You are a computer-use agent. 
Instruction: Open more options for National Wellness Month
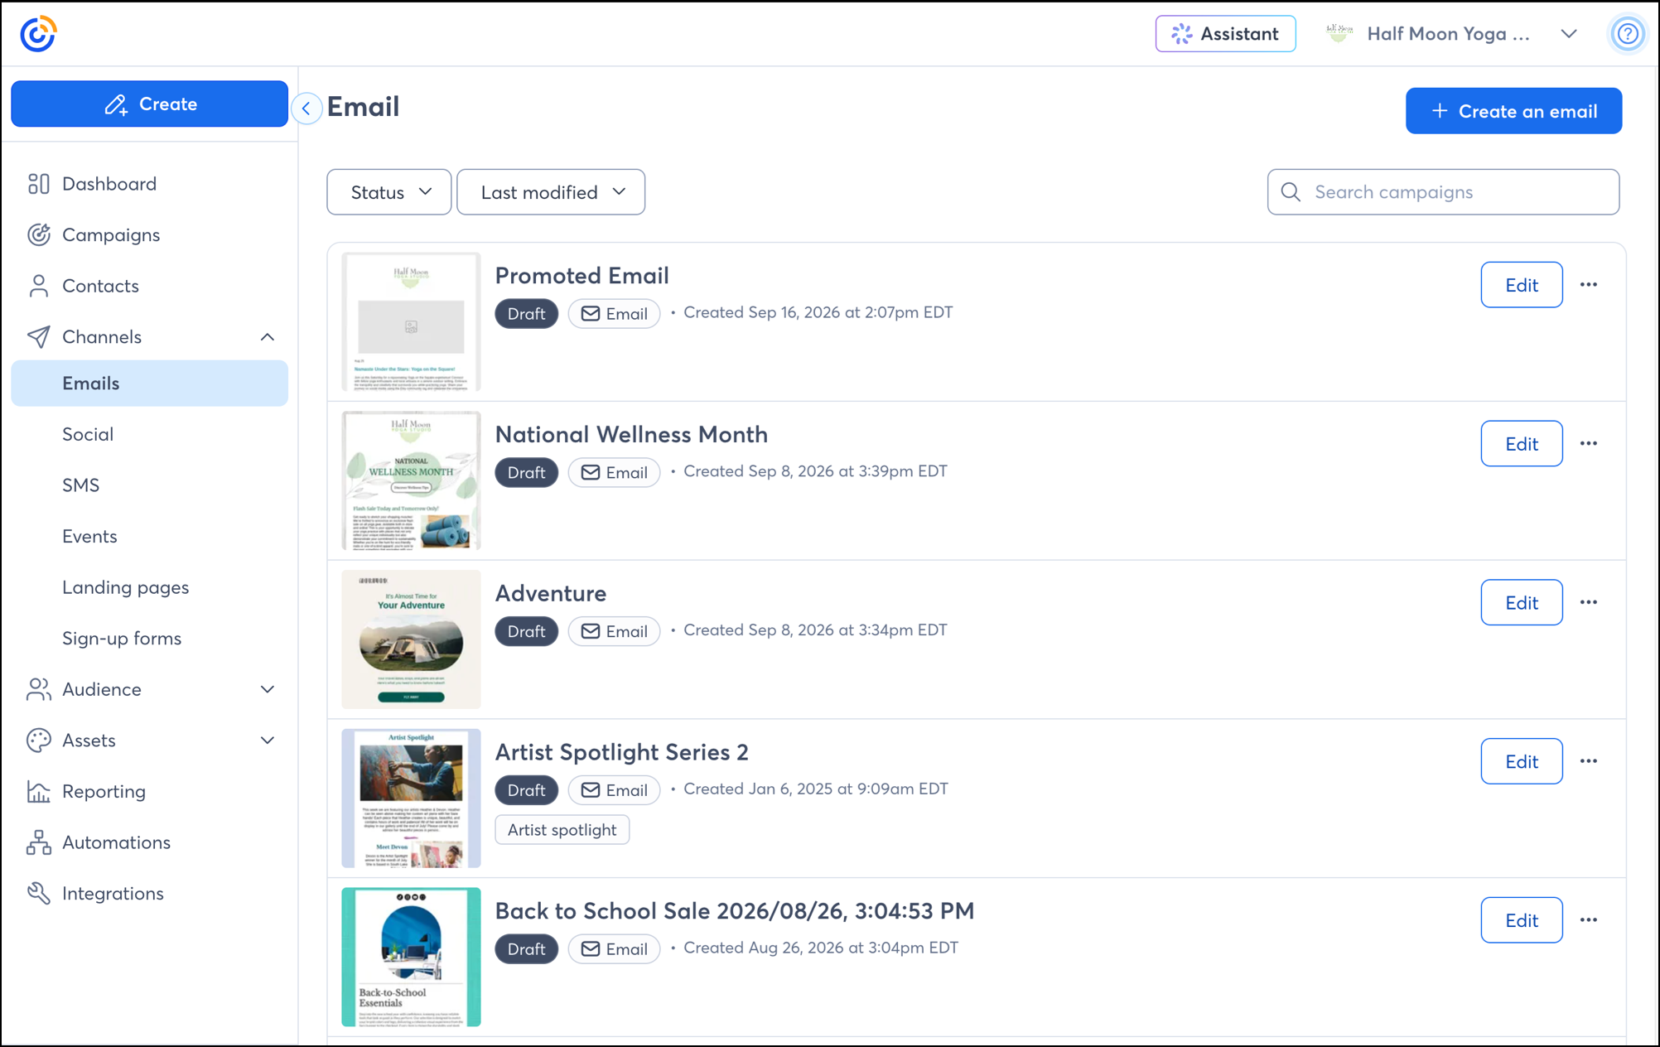click(1588, 444)
